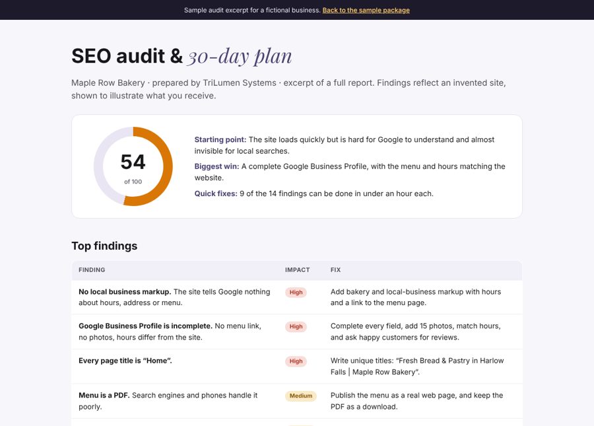The width and height of the screenshot is (594, 426).
Task: Click the 'SEO audit & 30-day plan' heading
Action: [x=182, y=55]
